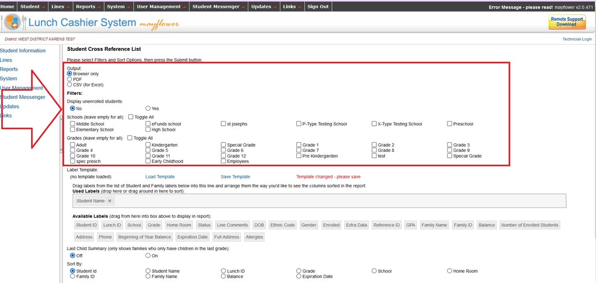
Task: Sort by Family Name radio button
Action: coord(148,277)
